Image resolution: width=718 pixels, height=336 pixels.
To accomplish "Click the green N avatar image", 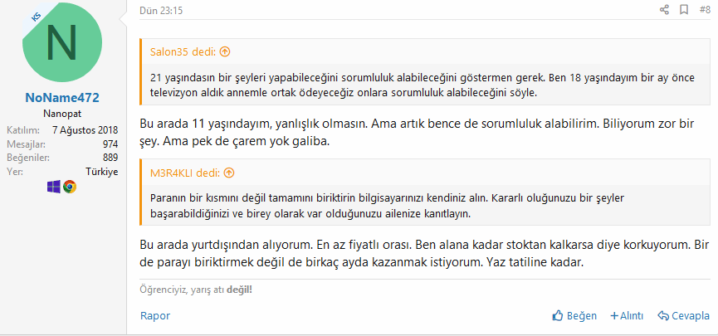I will click(x=62, y=45).
